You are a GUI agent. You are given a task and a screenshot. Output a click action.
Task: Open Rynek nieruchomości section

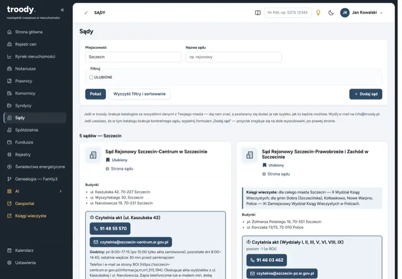tap(35, 57)
